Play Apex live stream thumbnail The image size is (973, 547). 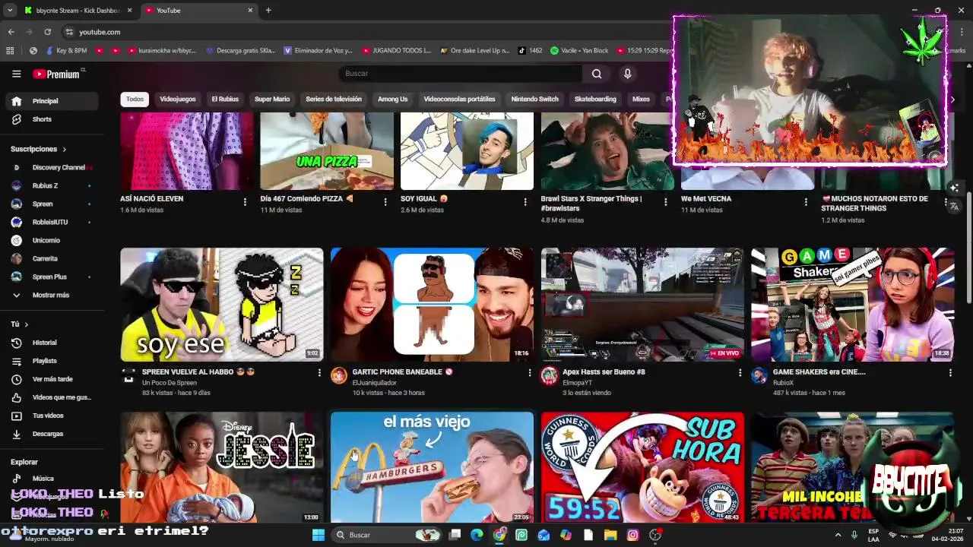tap(642, 304)
